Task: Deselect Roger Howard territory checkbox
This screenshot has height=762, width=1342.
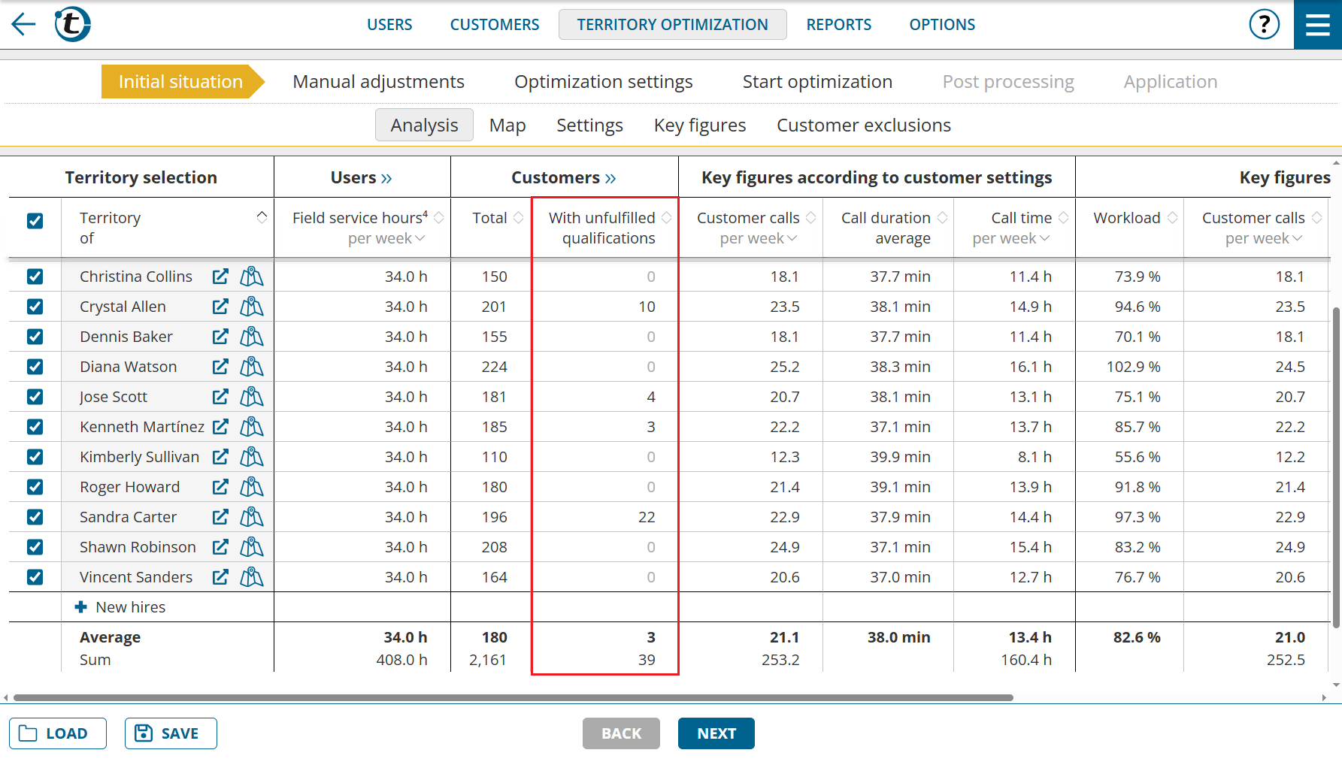Action: pos(35,487)
